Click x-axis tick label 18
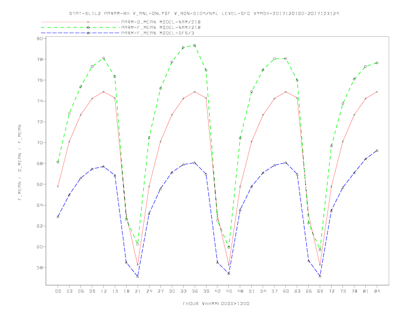 point(126,291)
